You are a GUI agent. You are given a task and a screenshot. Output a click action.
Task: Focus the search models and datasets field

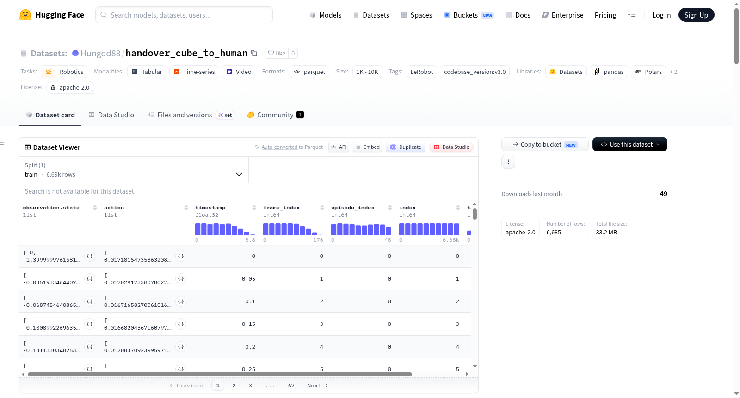[184, 15]
